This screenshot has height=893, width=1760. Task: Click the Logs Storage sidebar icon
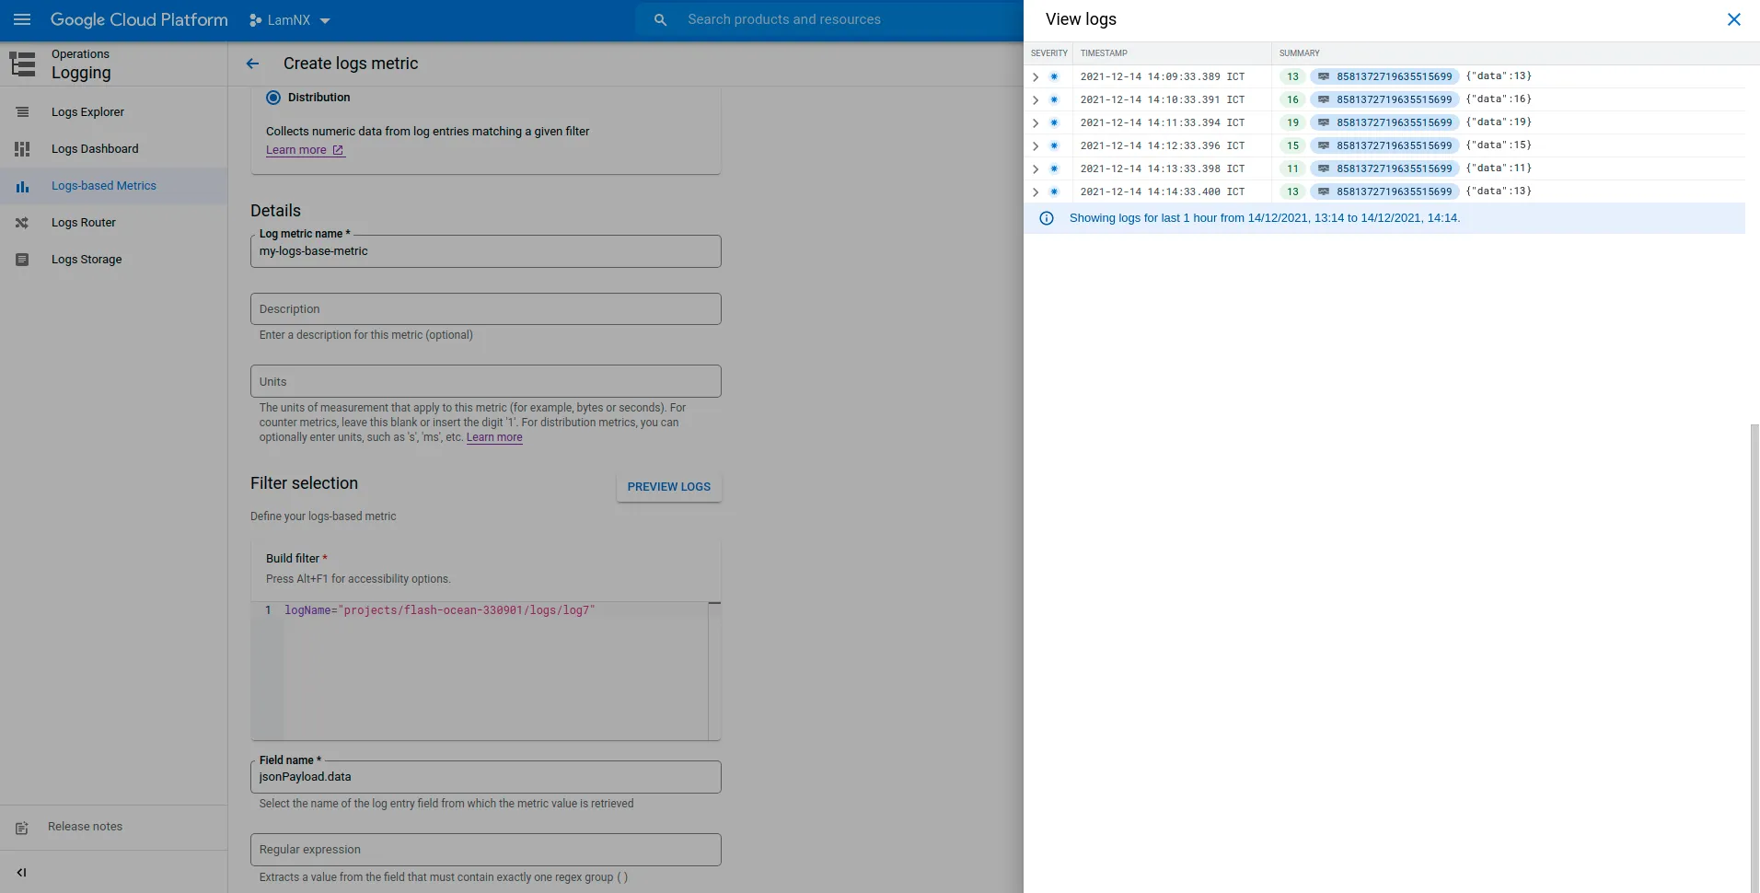(x=22, y=260)
